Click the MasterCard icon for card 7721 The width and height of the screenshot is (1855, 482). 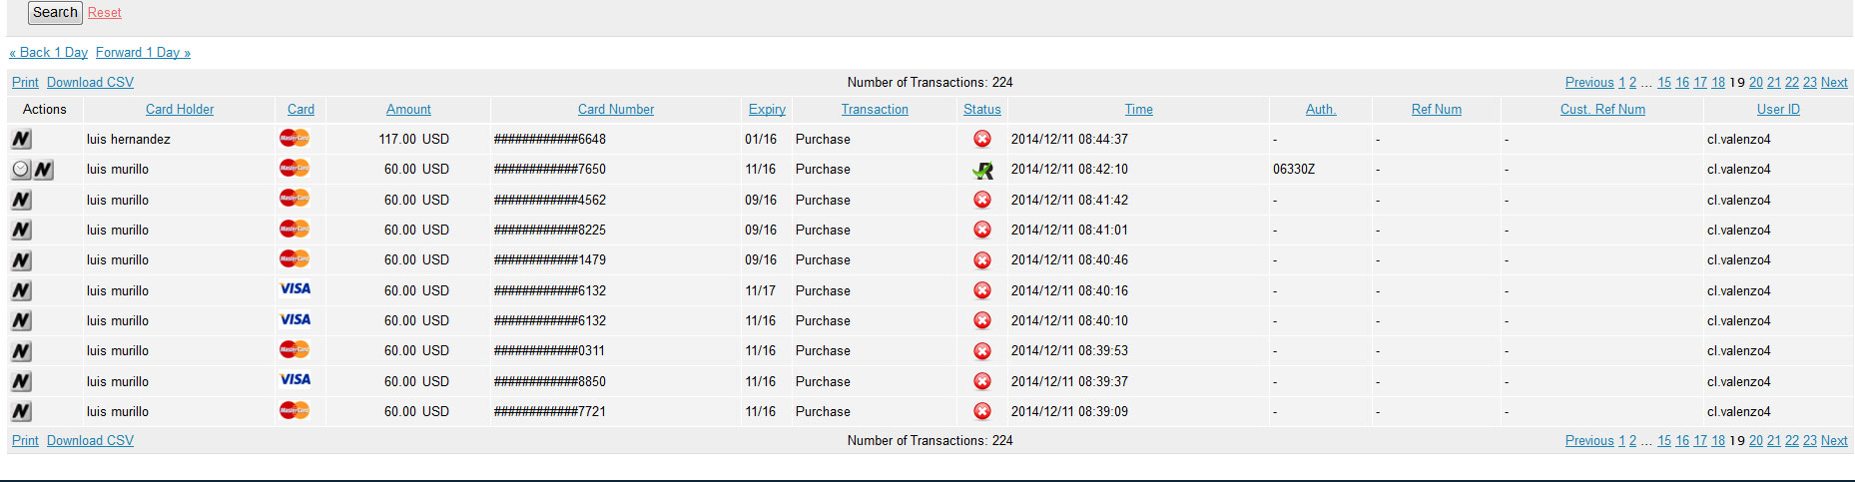click(295, 410)
